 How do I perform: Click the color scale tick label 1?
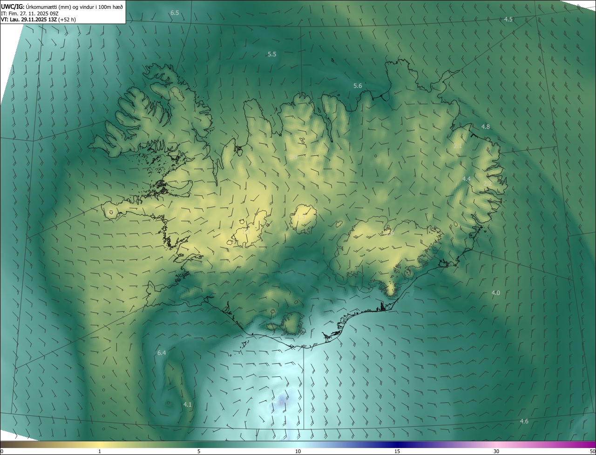100,451
